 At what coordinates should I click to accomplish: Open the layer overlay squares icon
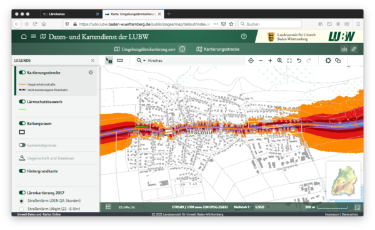click(x=337, y=61)
